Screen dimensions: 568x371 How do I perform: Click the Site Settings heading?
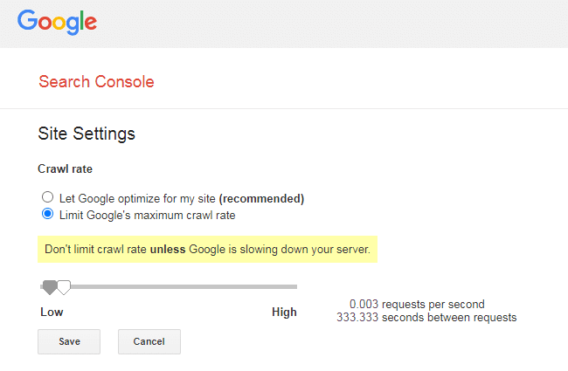click(x=87, y=134)
